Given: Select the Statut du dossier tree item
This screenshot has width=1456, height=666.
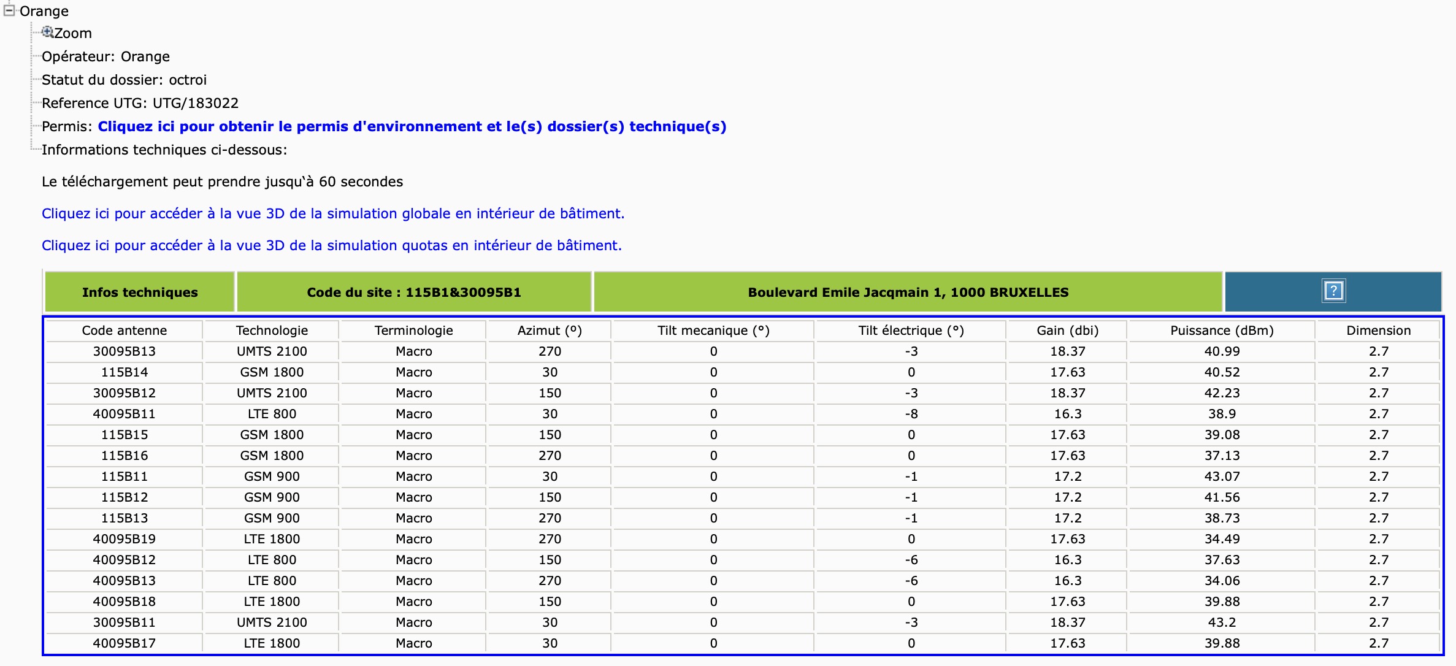Looking at the screenshot, I should (124, 80).
